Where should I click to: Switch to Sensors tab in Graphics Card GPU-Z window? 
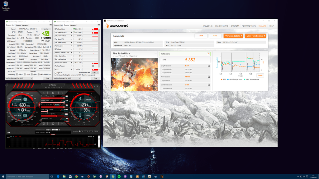point(18,25)
